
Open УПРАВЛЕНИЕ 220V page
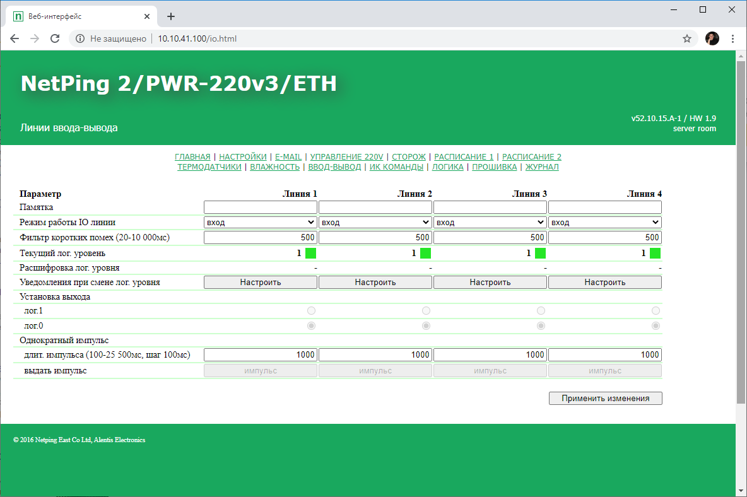point(346,156)
